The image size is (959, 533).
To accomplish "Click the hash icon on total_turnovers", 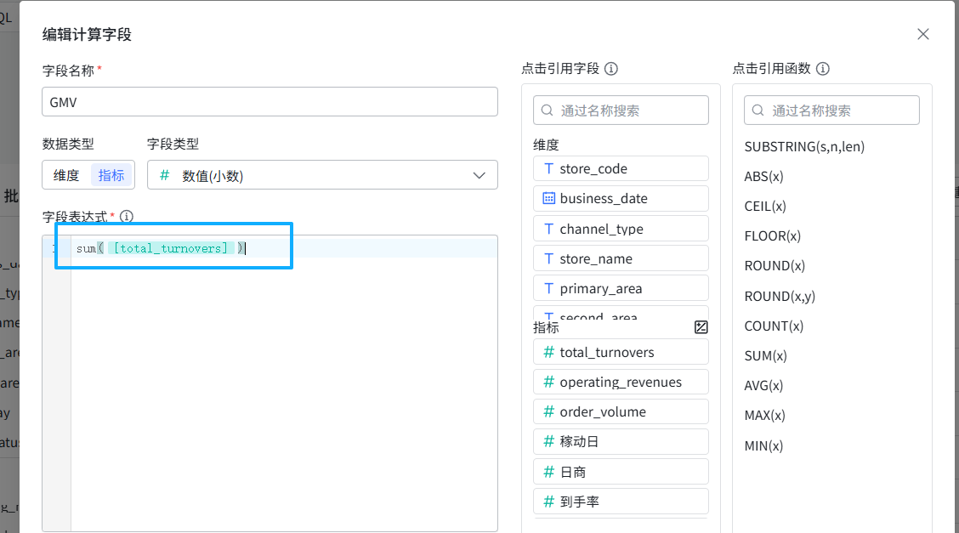I will pos(548,352).
